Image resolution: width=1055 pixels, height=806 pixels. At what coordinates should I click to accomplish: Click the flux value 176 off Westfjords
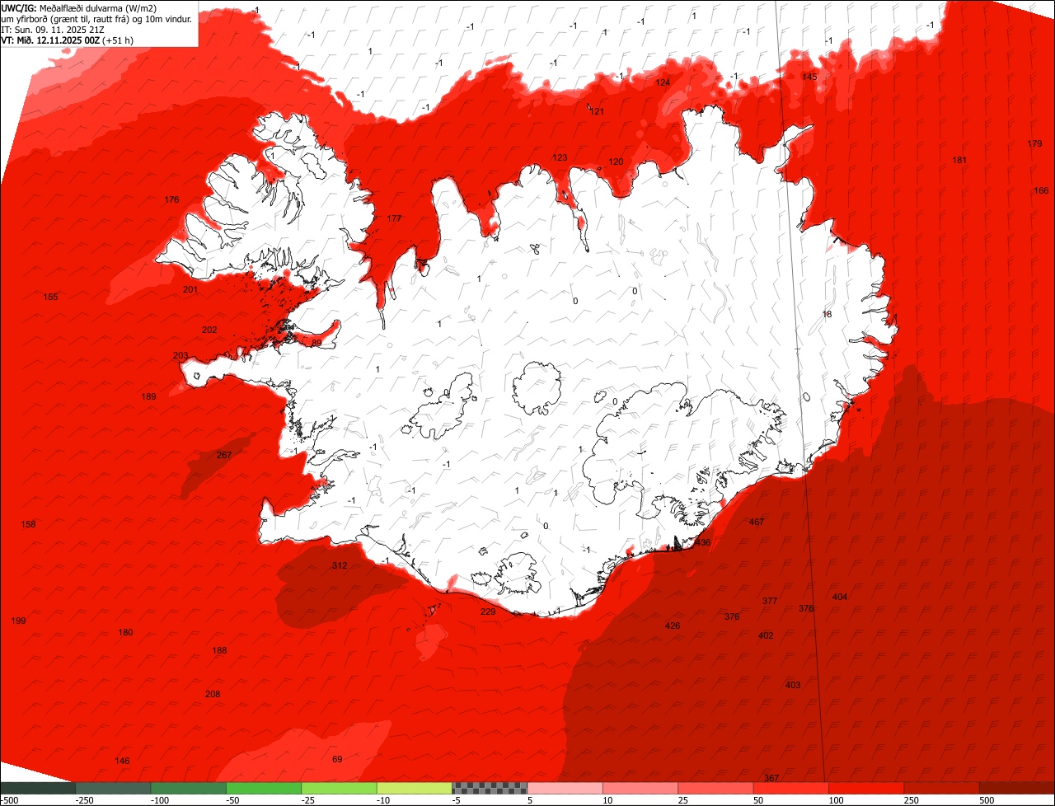[171, 199]
